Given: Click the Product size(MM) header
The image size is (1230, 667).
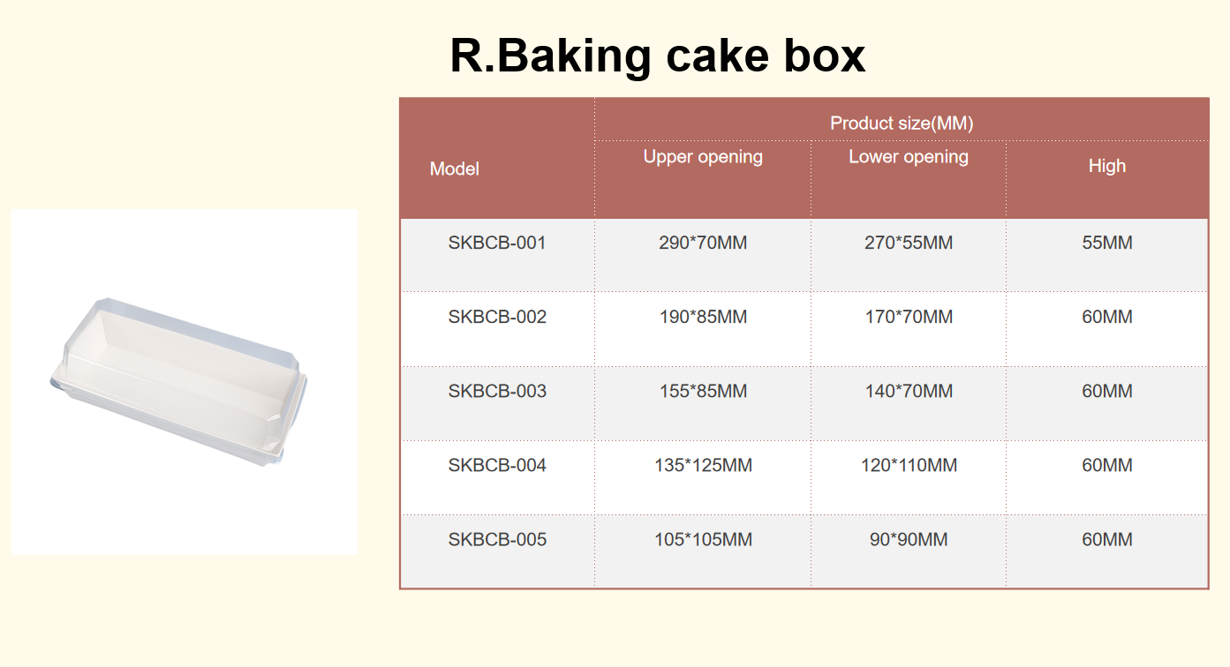Looking at the screenshot, I should tap(901, 123).
